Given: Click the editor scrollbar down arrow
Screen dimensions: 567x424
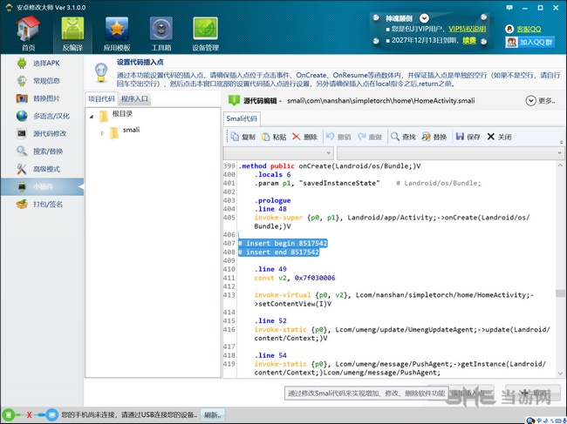Looking at the screenshot, I should click(x=560, y=374).
